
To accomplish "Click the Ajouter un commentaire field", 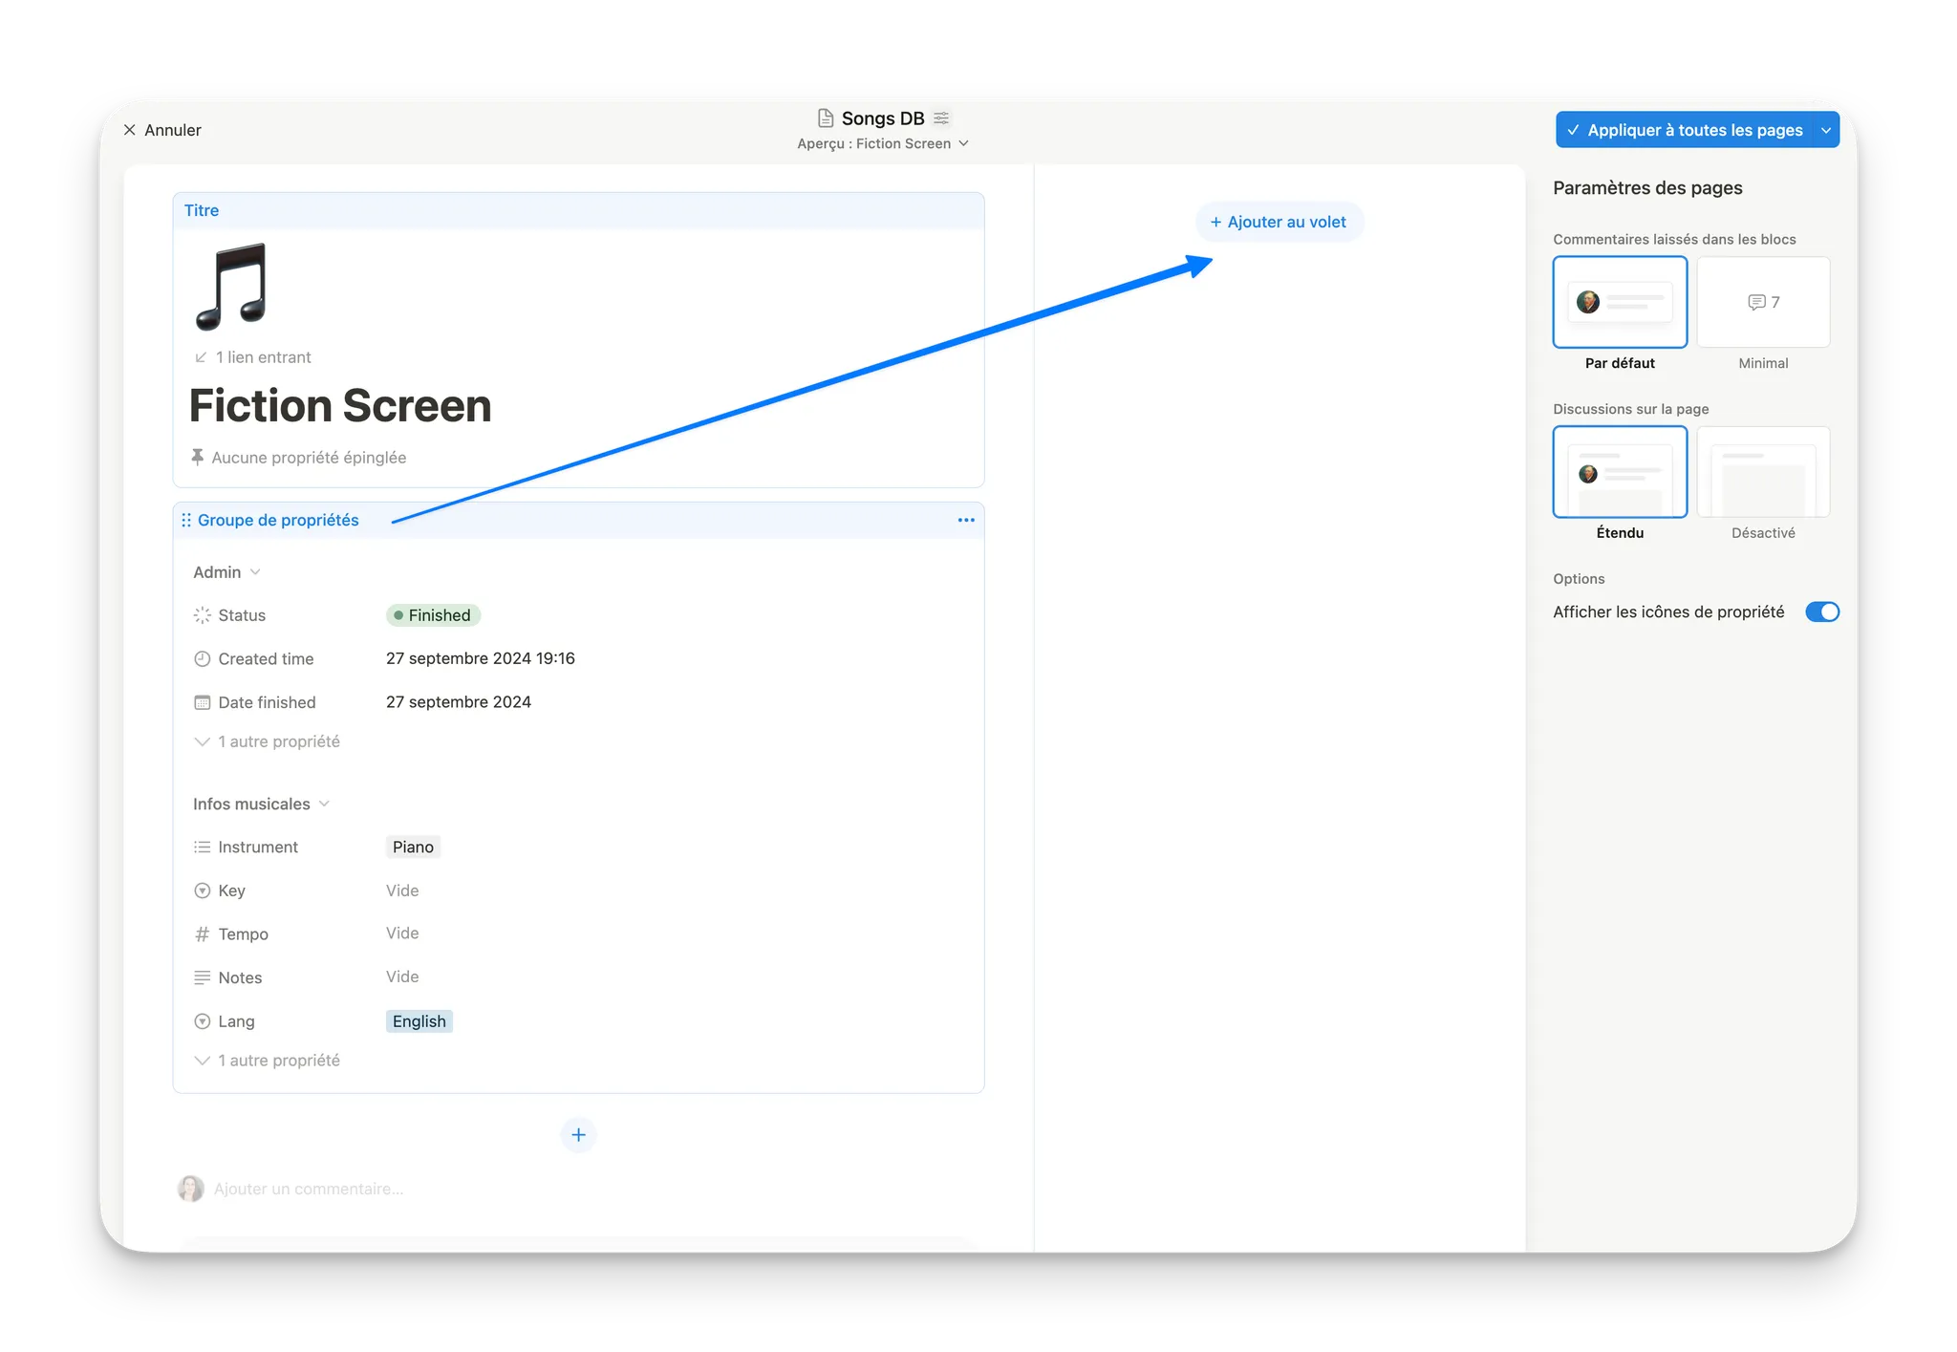I will (x=308, y=1189).
